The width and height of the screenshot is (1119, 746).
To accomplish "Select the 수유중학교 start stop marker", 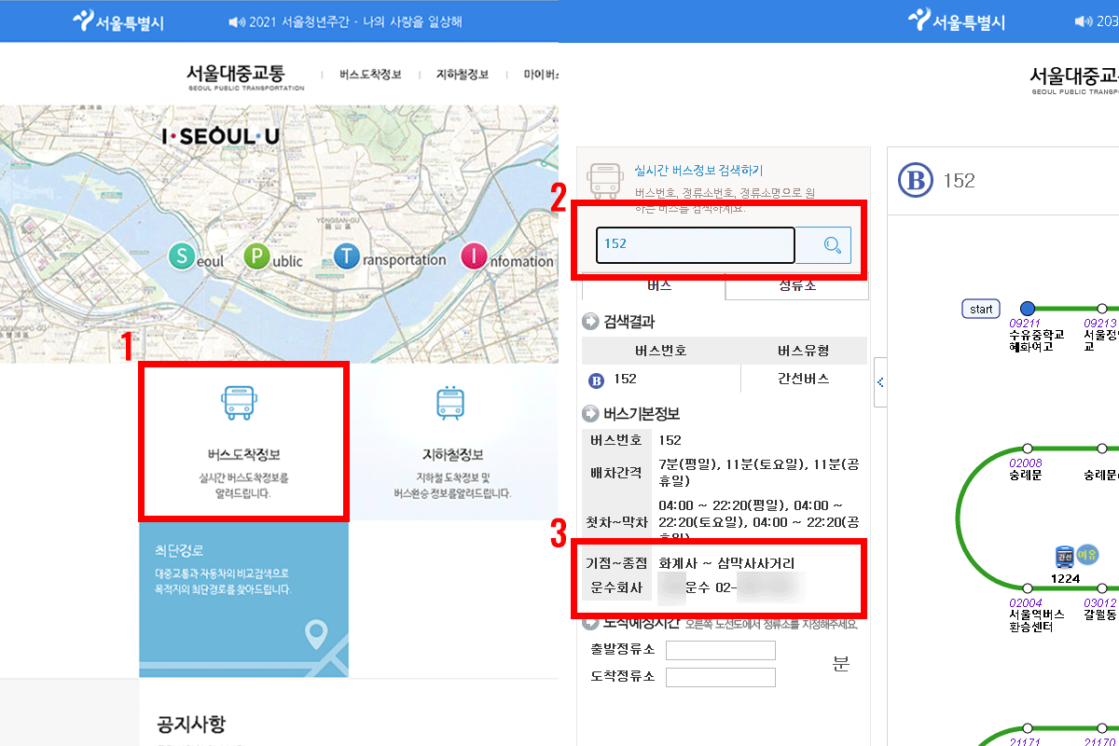I will [x=1028, y=309].
